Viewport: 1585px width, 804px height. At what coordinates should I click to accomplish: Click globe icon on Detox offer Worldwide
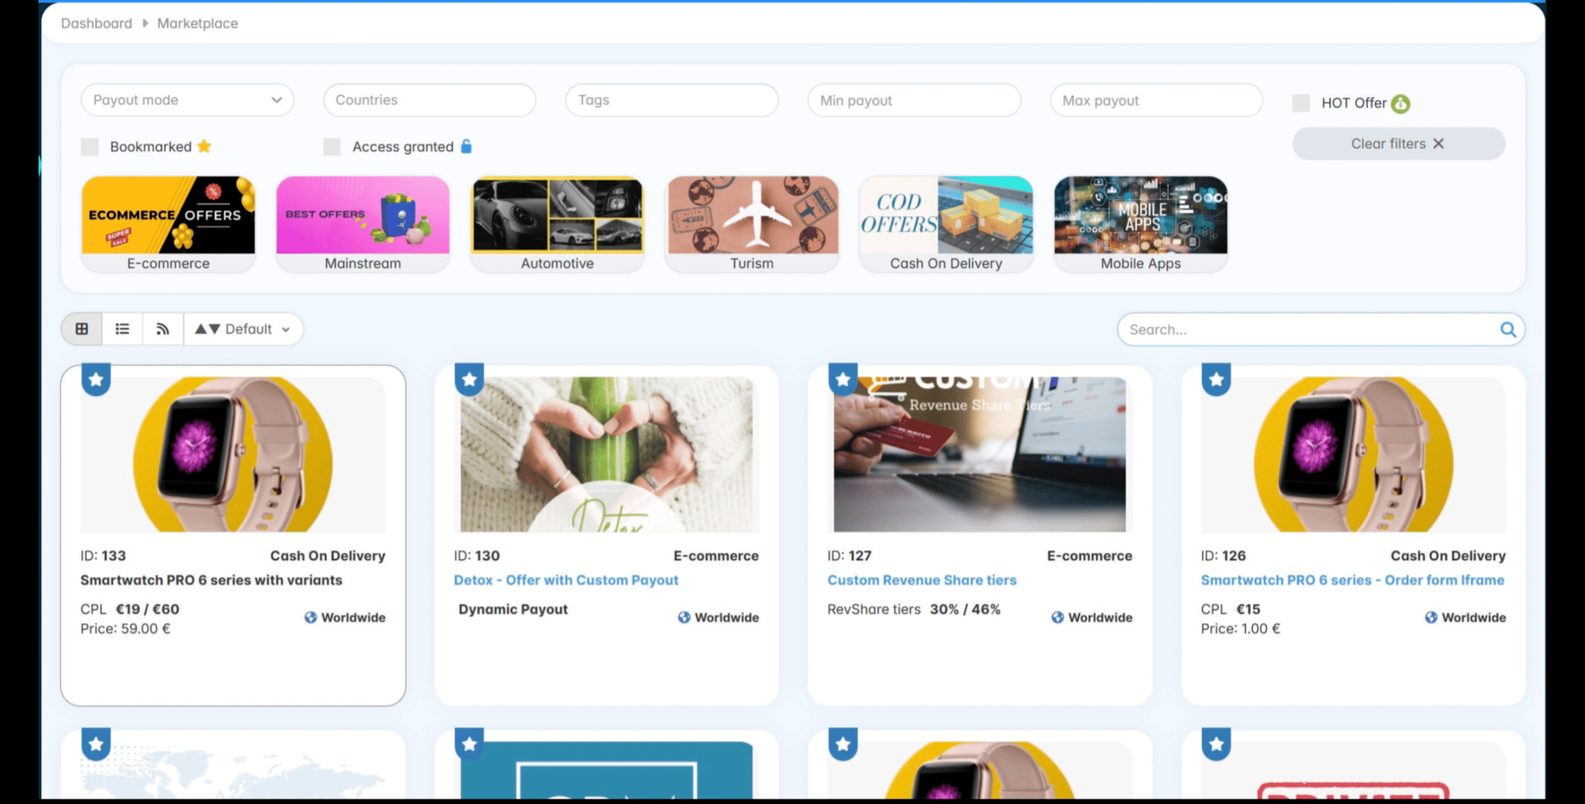coord(684,617)
